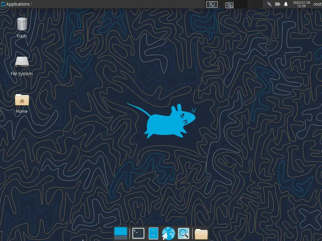Viewport: 322px width, 241px height.
Task: Open the root user menu
Action: 318,4
